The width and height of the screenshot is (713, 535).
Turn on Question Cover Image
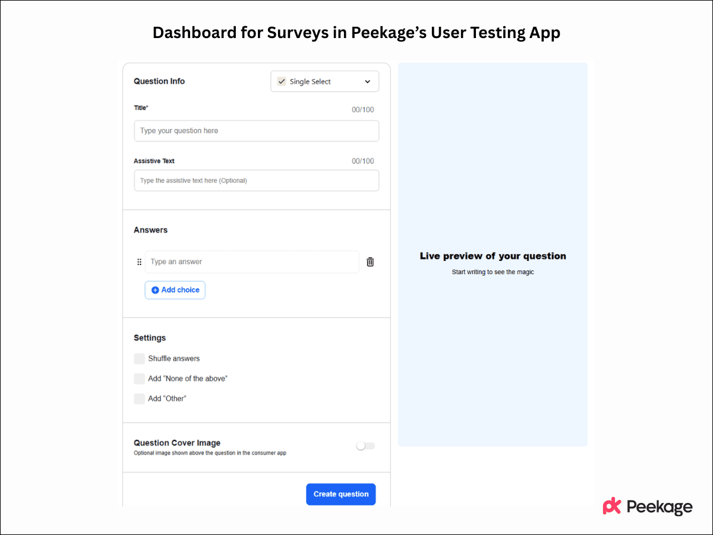[x=365, y=445]
